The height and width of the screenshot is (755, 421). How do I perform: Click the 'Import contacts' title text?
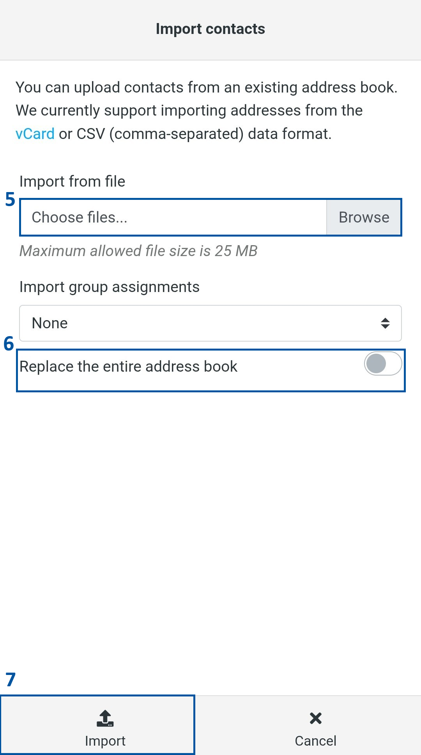(210, 29)
